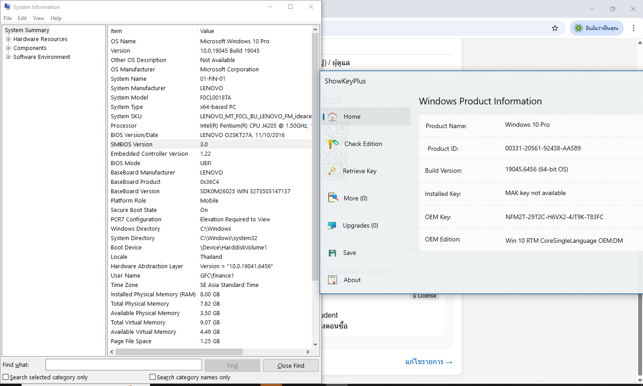Click the horizontal scrollbar in details list
This screenshot has width=643, height=386.
(x=179, y=352)
